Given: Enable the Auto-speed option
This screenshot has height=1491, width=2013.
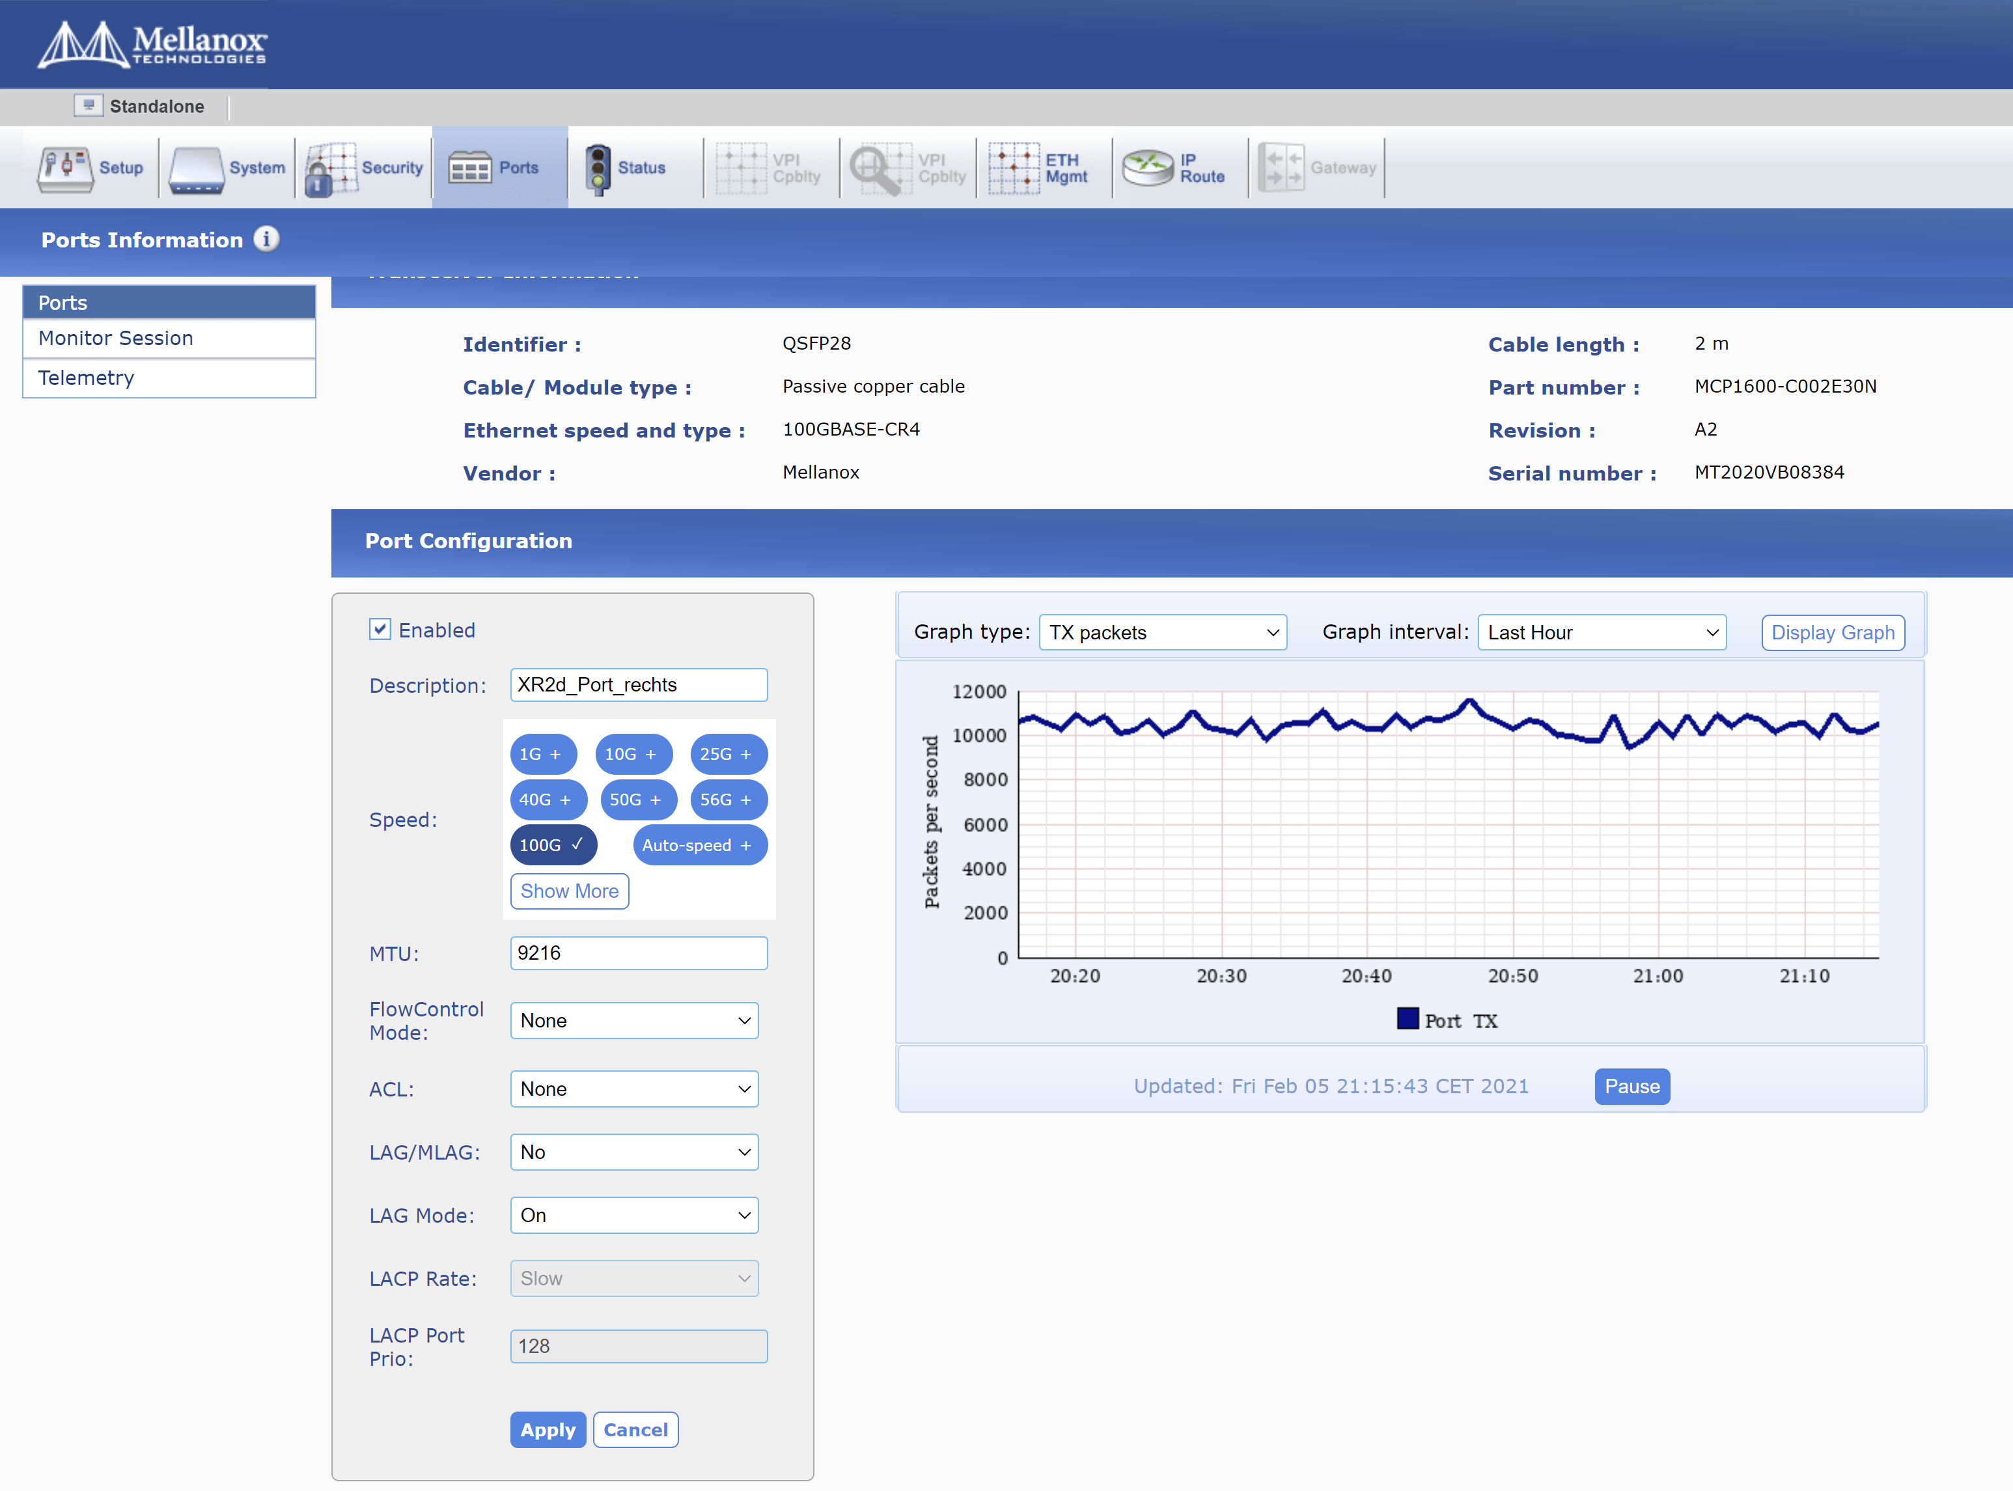Looking at the screenshot, I should 699,844.
